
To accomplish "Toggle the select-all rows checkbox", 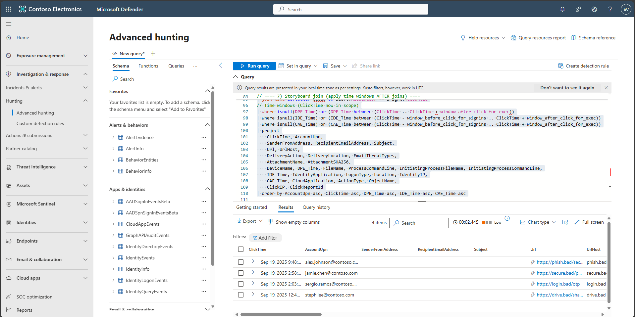I will coord(241,249).
